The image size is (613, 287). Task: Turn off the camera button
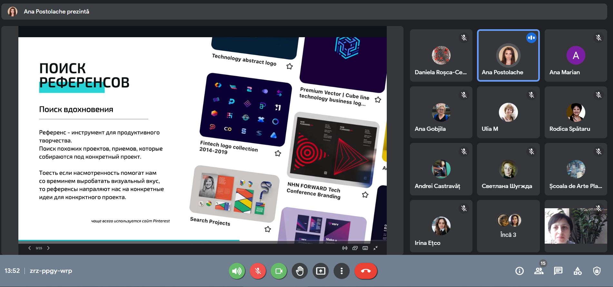point(279,271)
